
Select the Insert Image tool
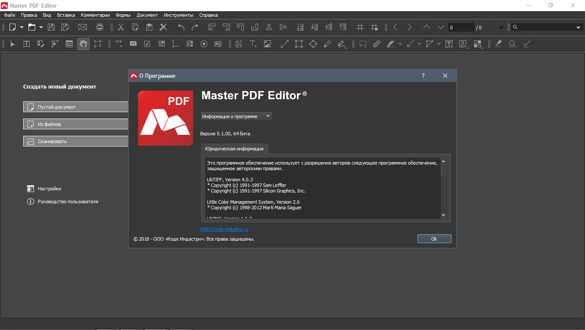268,44
